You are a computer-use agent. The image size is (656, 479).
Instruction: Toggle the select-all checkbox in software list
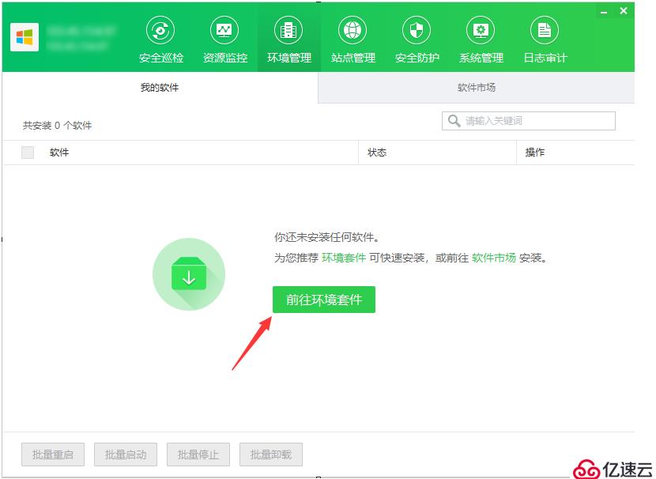coord(28,153)
